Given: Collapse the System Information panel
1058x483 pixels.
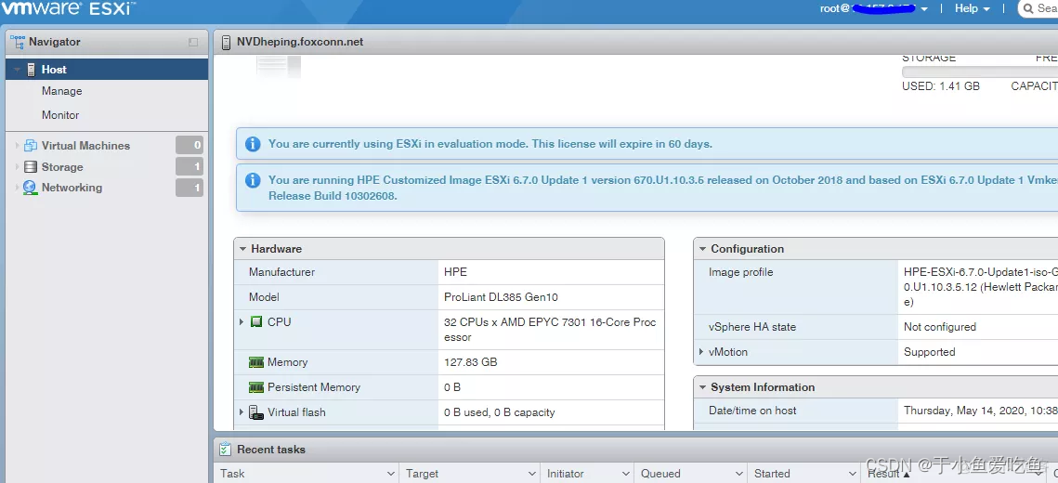Looking at the screenshot, I should point(701,387).
